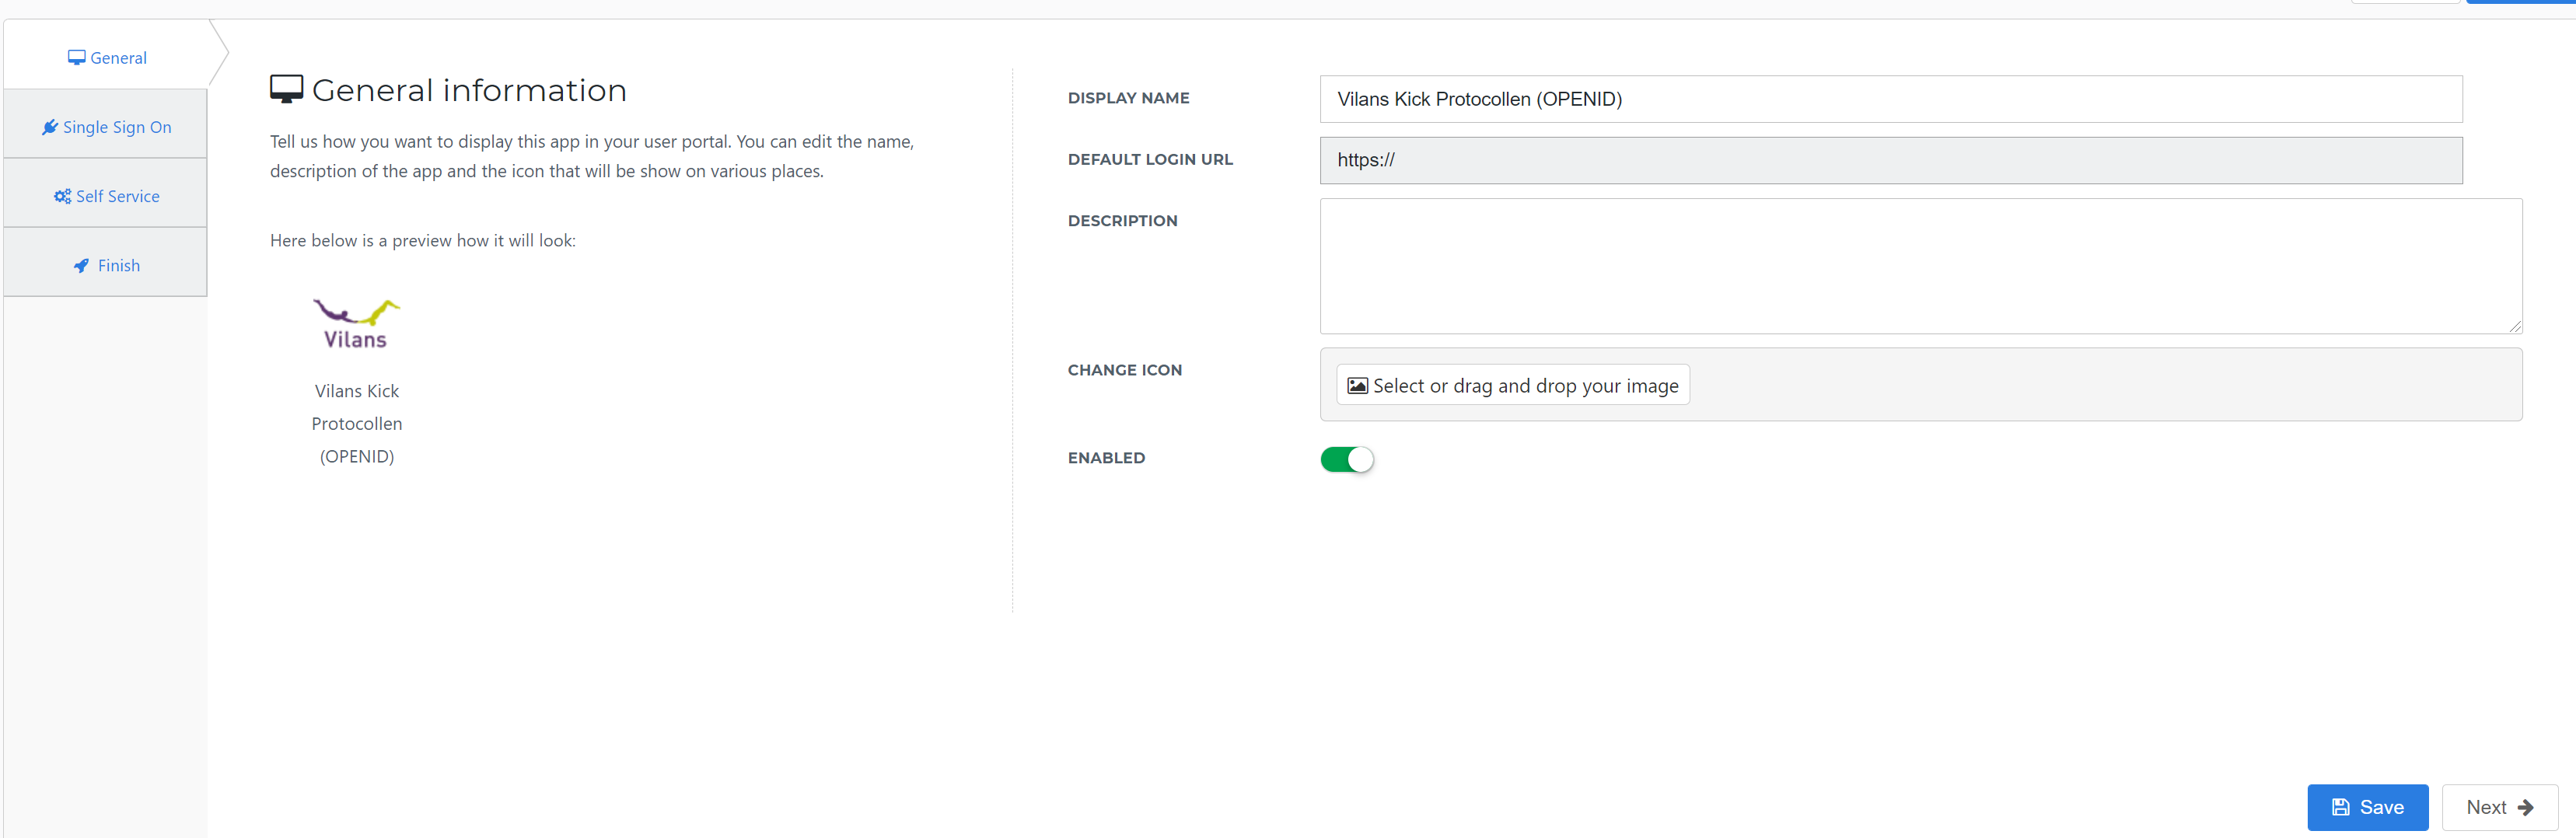The image size is (2576, 838).
Task: Click the 'Vilans Kick Protocollen (OPENID)' preview caption
Action: (x=357, y=423)
